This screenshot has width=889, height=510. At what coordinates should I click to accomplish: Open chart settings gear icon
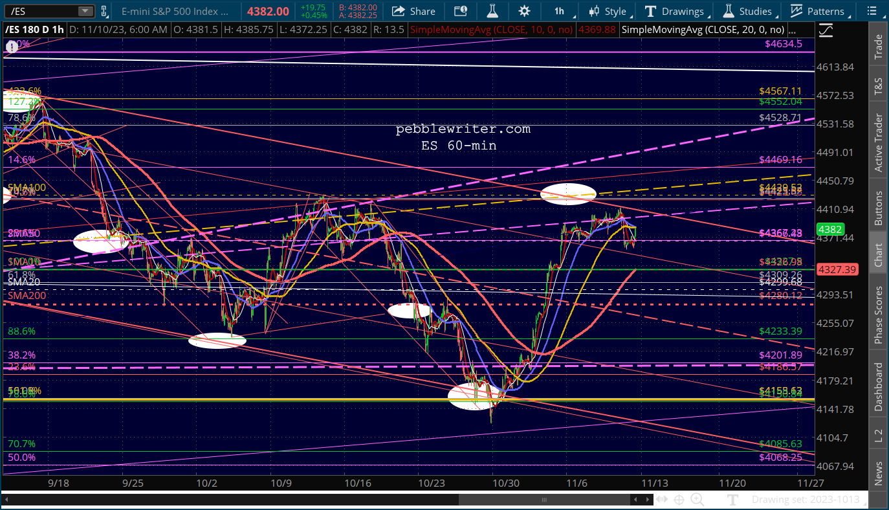point(524,11)
